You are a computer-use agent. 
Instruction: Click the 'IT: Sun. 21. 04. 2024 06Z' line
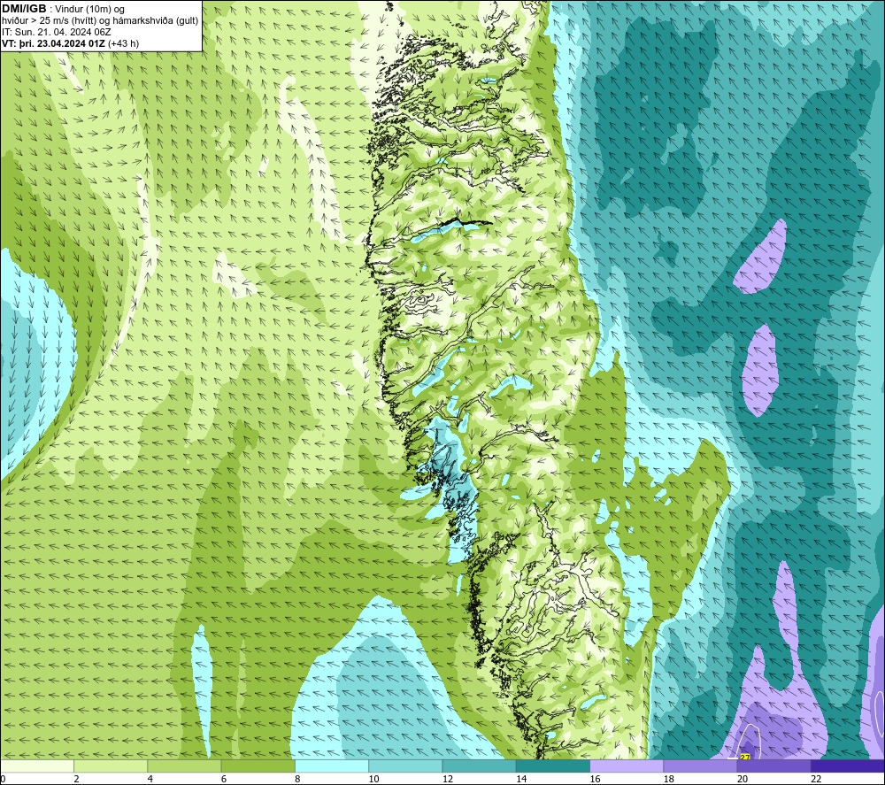pyautogui.click(x=57, y=32)
